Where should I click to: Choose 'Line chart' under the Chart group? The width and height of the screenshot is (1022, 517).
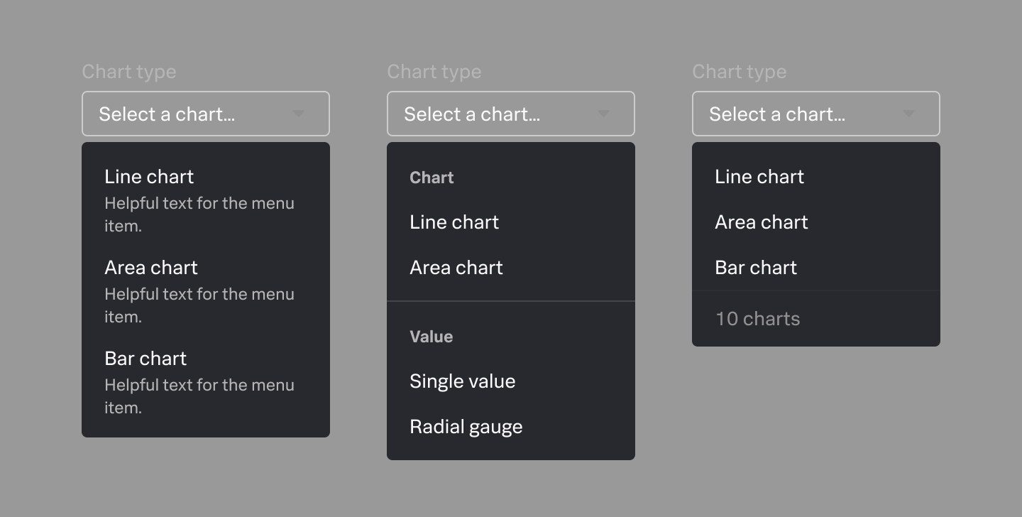pyautogui.click(x=454, y=222)
